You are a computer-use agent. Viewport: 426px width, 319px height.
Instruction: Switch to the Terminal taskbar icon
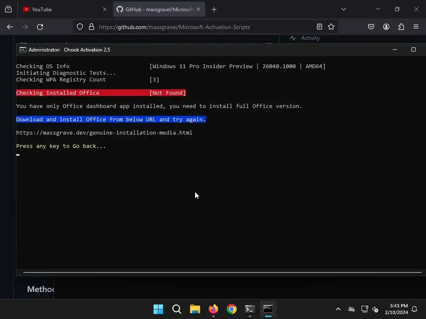[250, 309]
